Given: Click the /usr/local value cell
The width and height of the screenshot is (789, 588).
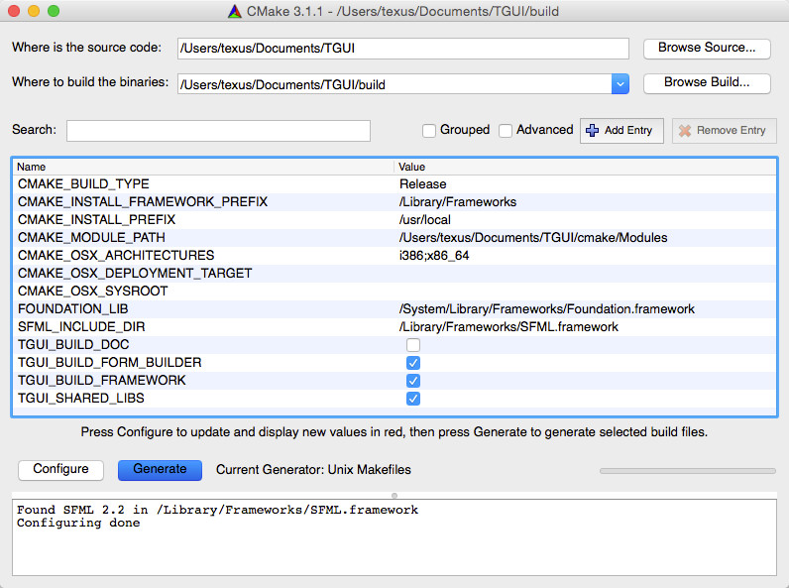Looking at the screenshot, I should point(424,220).
